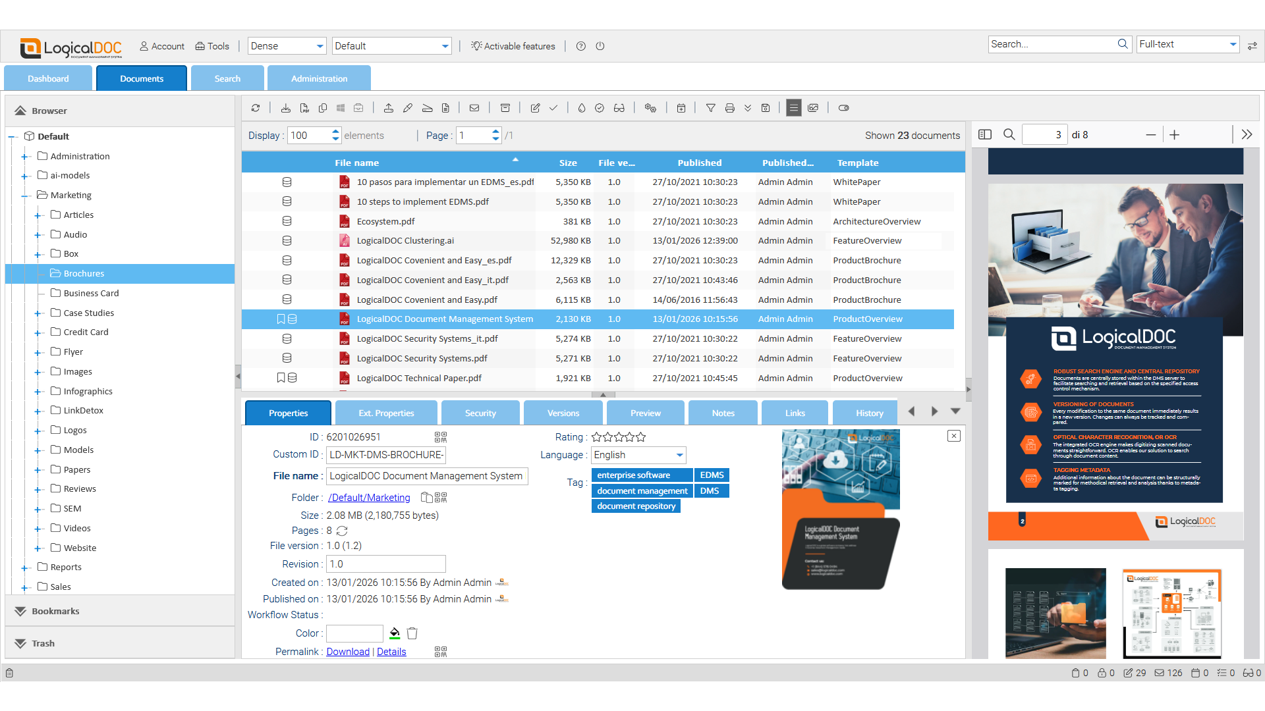Select the Upload document icon
Image resolution: width=1265 pixels, height=711 pixels.
[x=389, y=107]
